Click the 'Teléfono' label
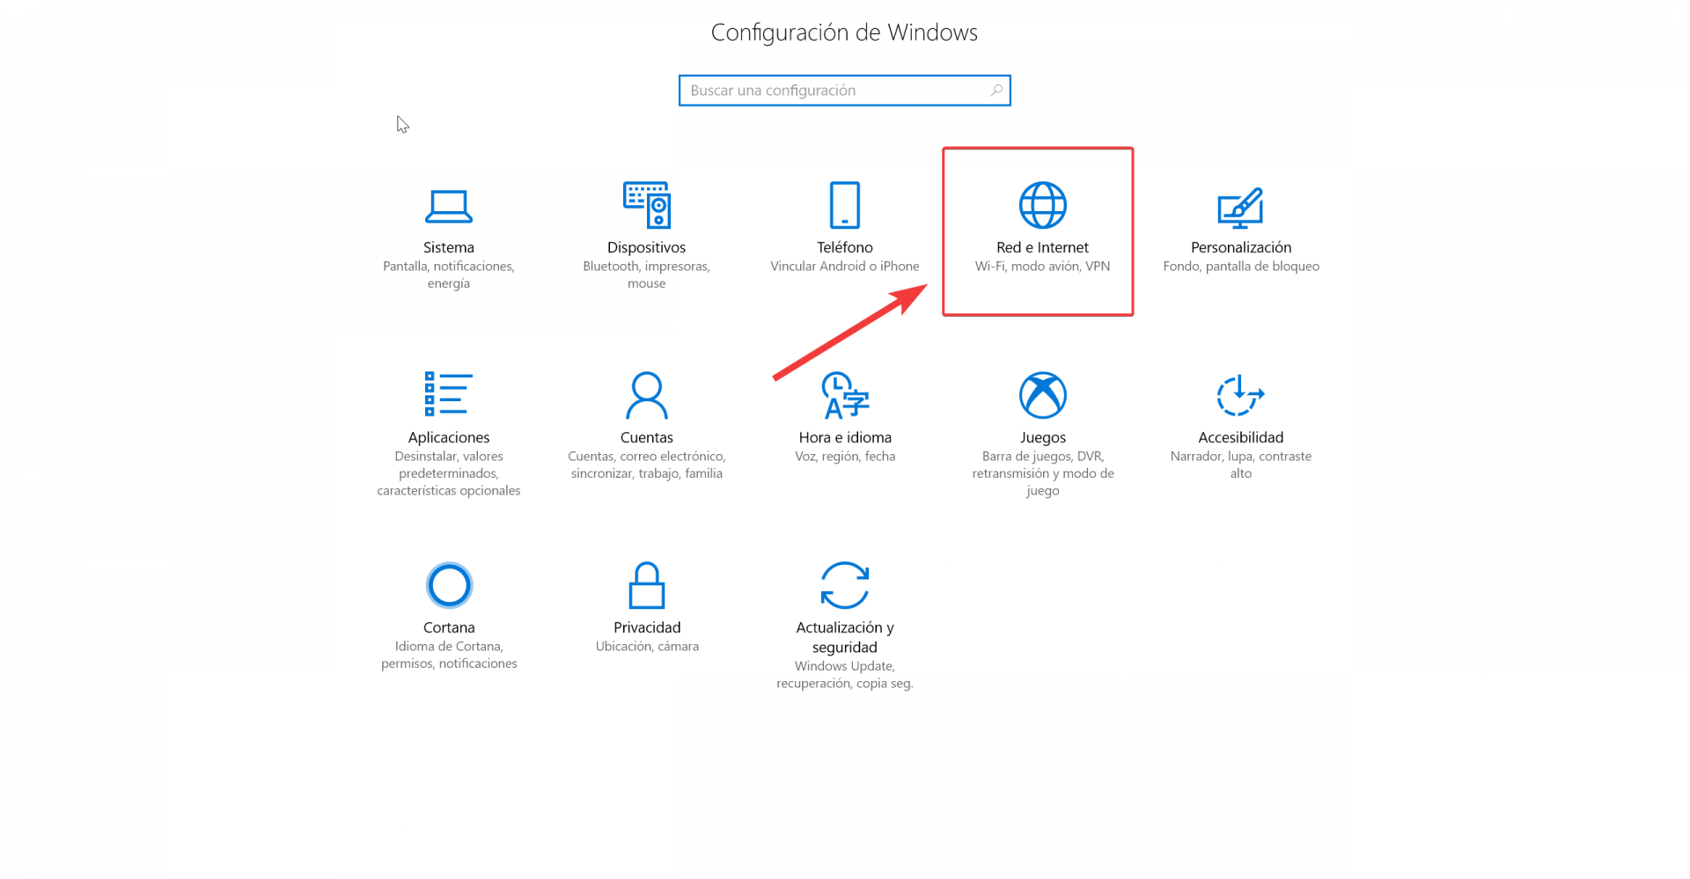 click(845, 247)
